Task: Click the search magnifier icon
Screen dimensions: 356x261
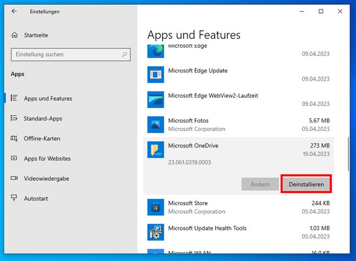Action: pyautogui.click(x=124, y=55)
